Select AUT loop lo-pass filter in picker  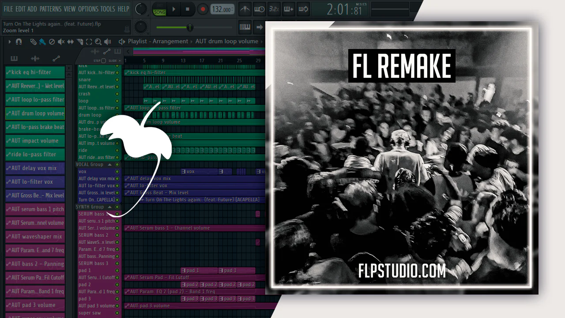(x=35, y=100)
